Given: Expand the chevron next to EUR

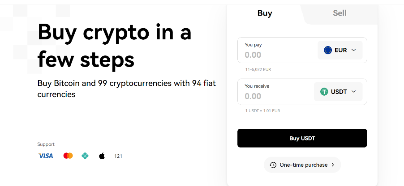Looking at the screenshot, I should tap(353, 50).
